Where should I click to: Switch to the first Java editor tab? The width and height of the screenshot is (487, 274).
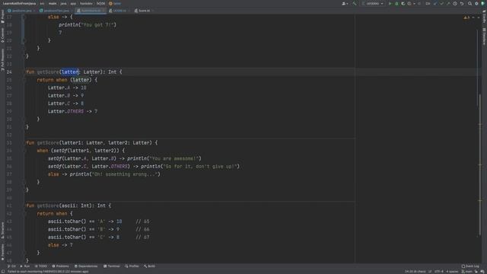21,11
